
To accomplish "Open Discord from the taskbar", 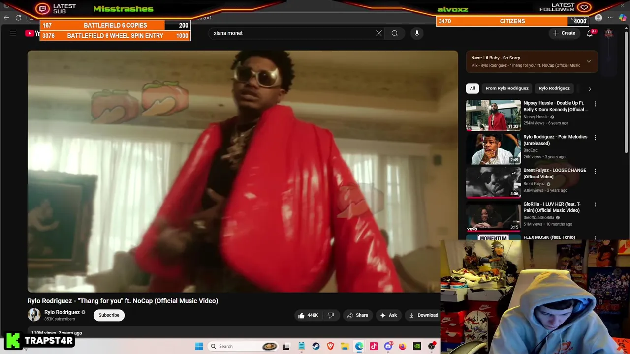I will (388, 346).
